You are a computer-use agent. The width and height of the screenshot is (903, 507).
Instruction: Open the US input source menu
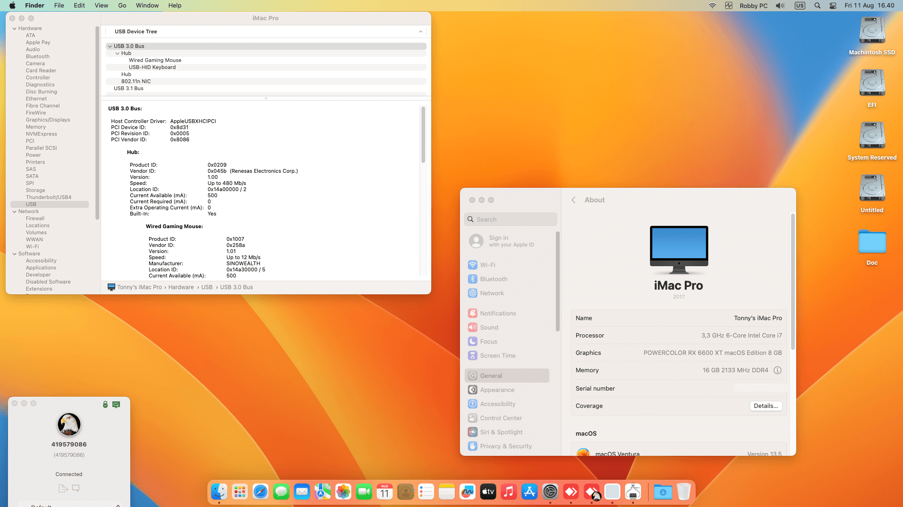coord(800,6)
